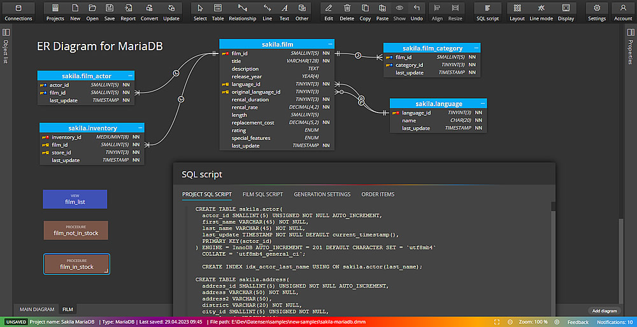637x327 pixels.
Task: Open the Connections panel
Action: pyautogui.click(x=18, y=11)
